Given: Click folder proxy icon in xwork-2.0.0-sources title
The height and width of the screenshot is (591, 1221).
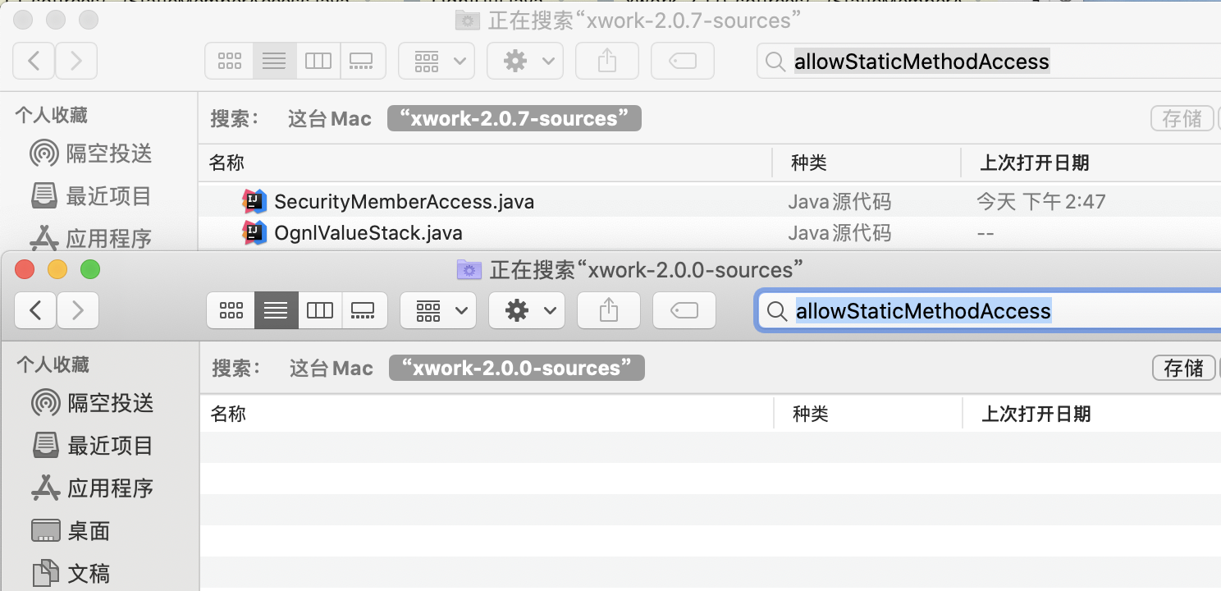Looking at the screenshot, I should [x=469, y=269].
